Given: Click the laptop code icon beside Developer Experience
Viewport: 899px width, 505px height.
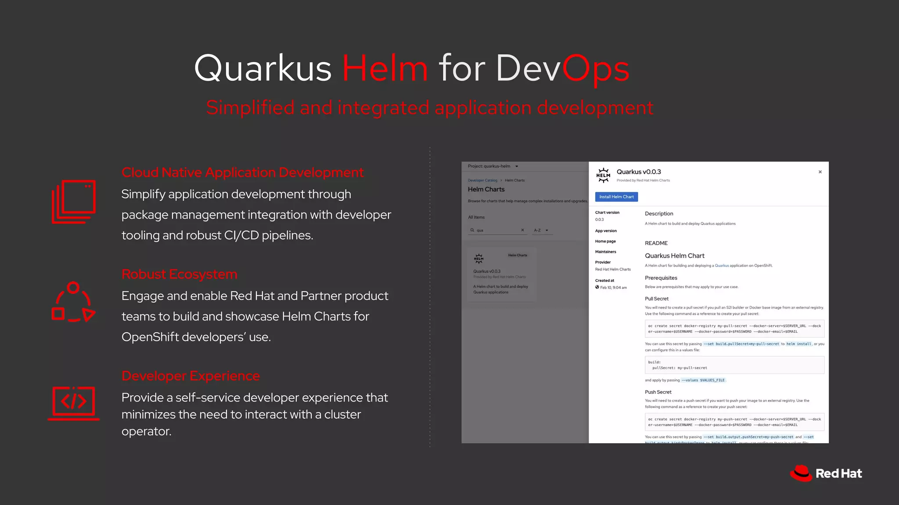Looking at the screenshot, I should 73,403.
